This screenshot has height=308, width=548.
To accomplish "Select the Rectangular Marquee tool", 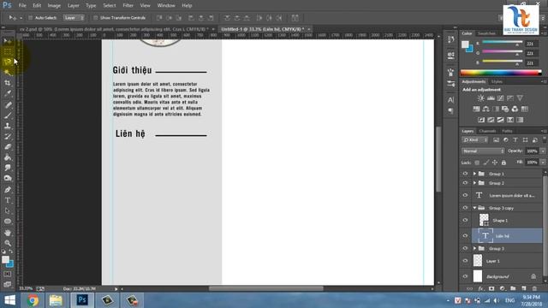I will point(8,51).
